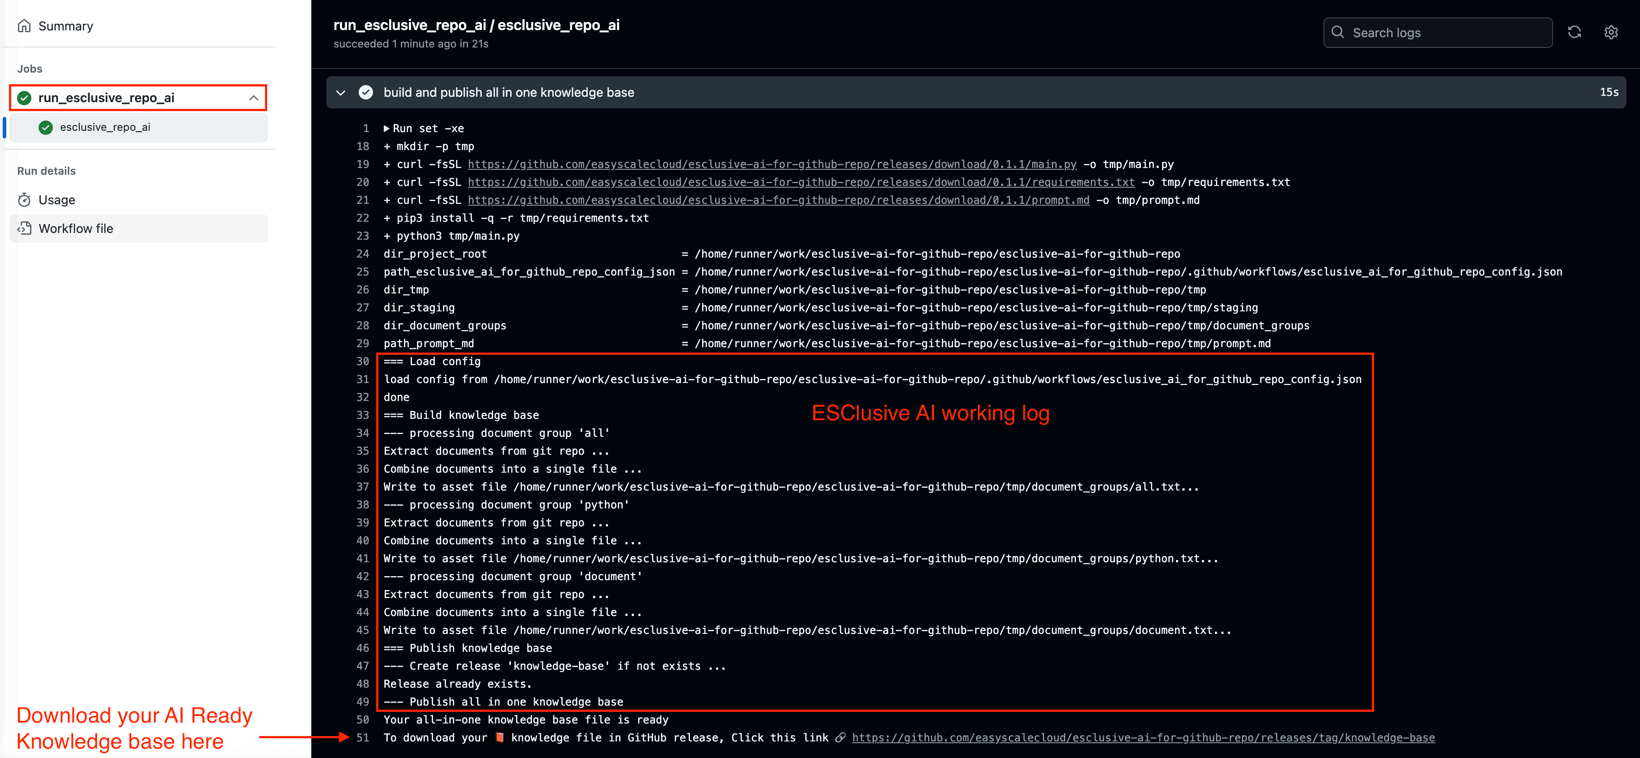Click inside the Search logs field
1640x758 pixels.
pos(1432,32)
